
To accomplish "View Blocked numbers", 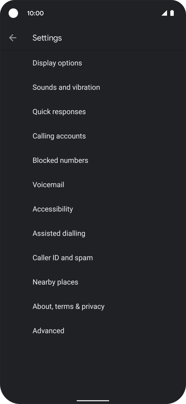I will [x=60, y=160].
